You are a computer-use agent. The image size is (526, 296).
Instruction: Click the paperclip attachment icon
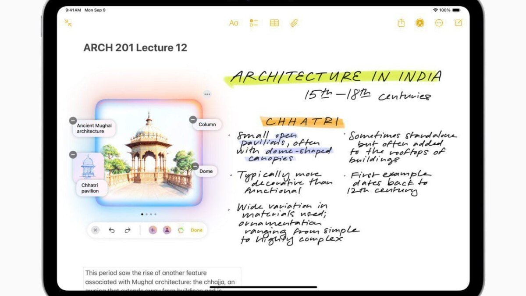click(294, 23)
